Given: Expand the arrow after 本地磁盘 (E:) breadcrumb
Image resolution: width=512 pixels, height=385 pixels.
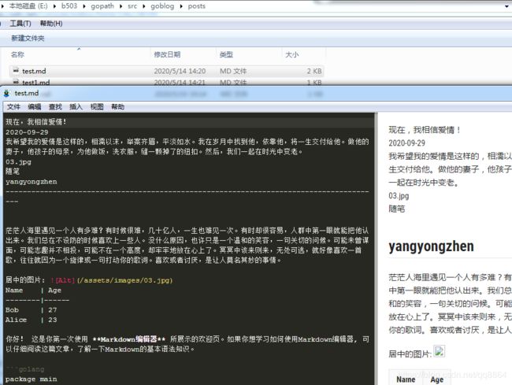Looking at the screenshot, I should (x=54, y=6).
